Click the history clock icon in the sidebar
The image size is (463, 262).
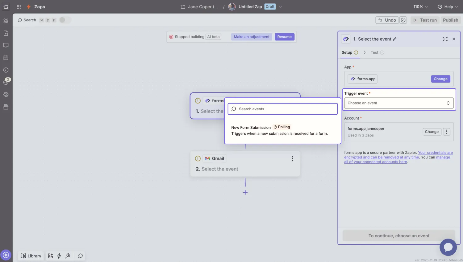coord(6,70)
